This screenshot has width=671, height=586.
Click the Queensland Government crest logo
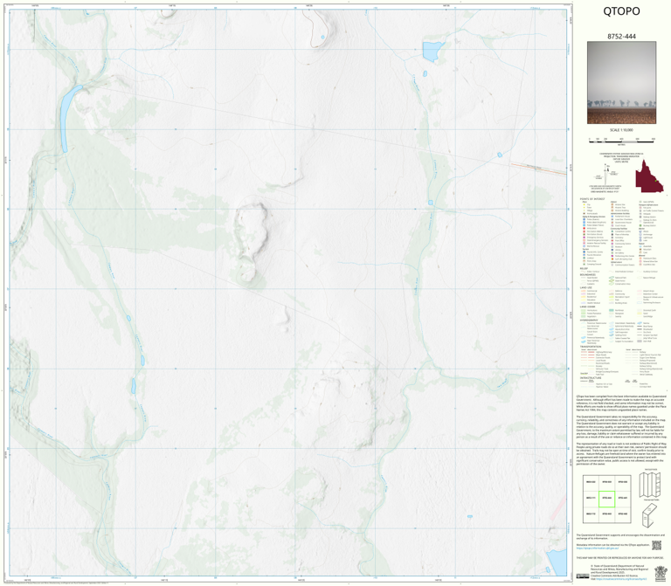click(661, 572)
